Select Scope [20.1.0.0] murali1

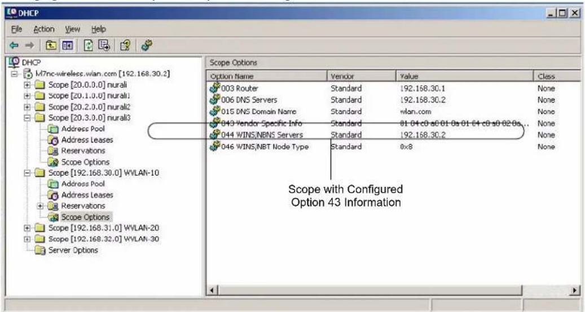tap(89, 96)
